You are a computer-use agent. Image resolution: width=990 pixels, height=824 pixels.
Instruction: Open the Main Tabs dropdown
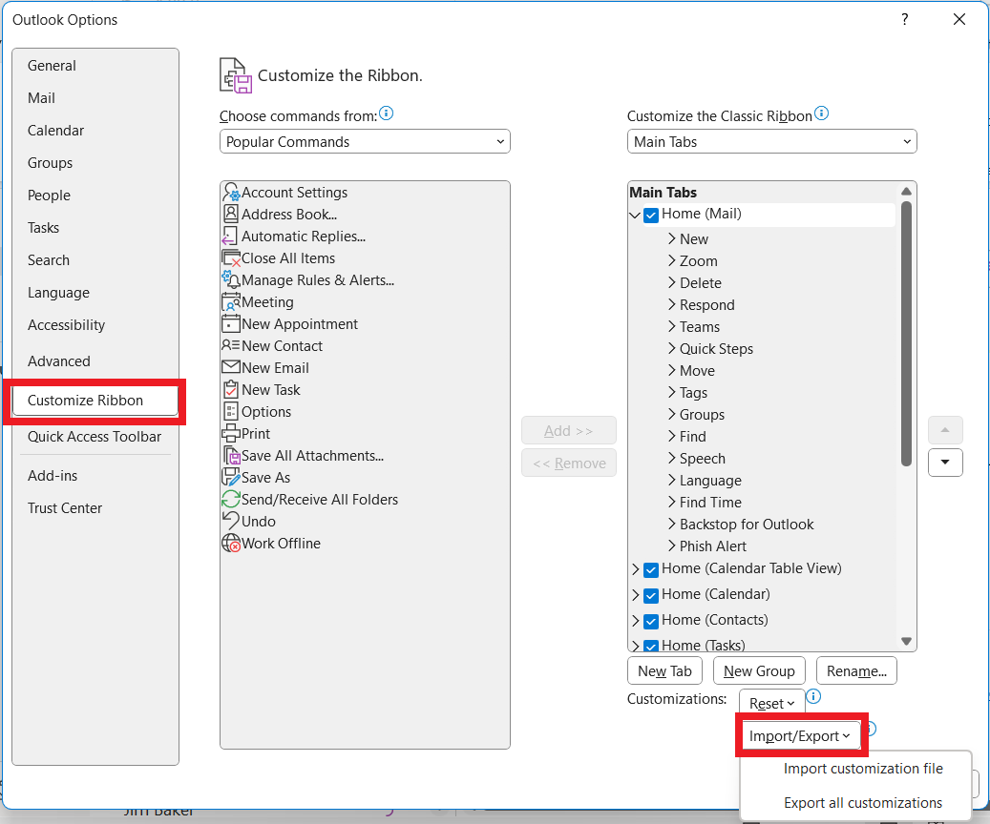[x=771, y=141]
